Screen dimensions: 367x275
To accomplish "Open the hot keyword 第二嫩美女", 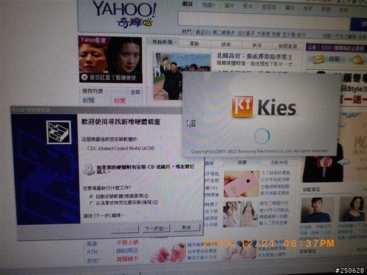I will [x=224, y=33].
